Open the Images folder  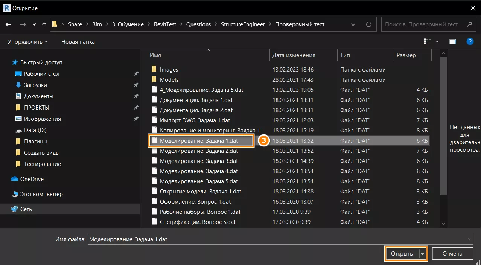pos(169,70)
